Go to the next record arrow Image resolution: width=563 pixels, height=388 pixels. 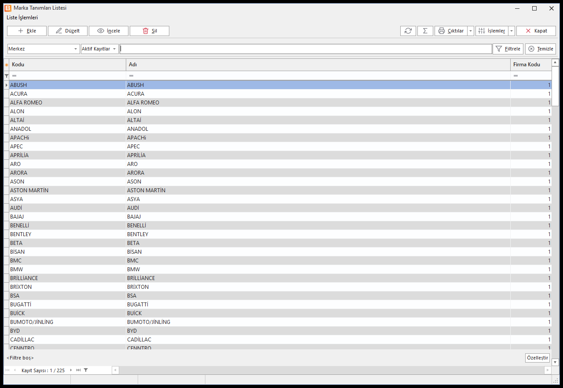[x=71, y=370]
